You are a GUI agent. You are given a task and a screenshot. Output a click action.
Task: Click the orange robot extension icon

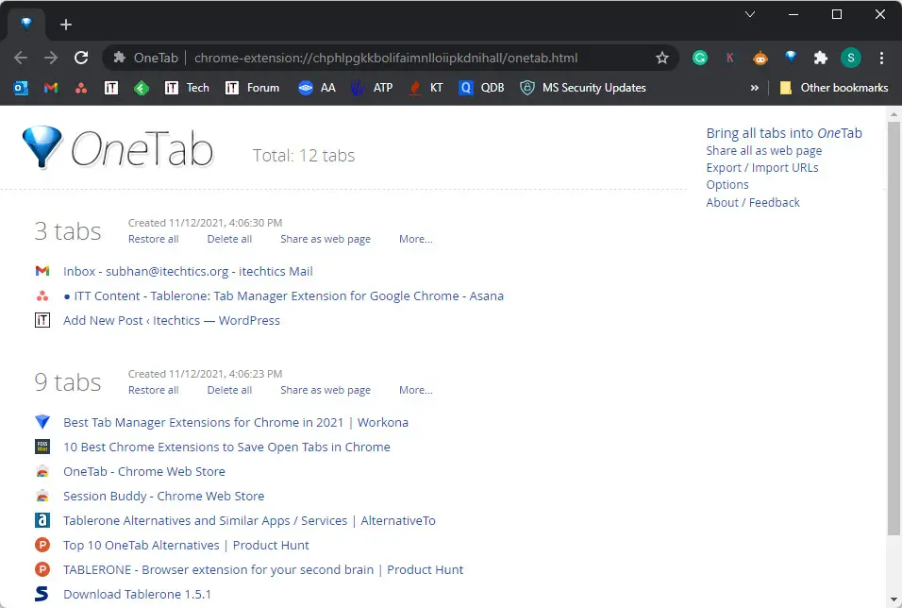point(760,58)
